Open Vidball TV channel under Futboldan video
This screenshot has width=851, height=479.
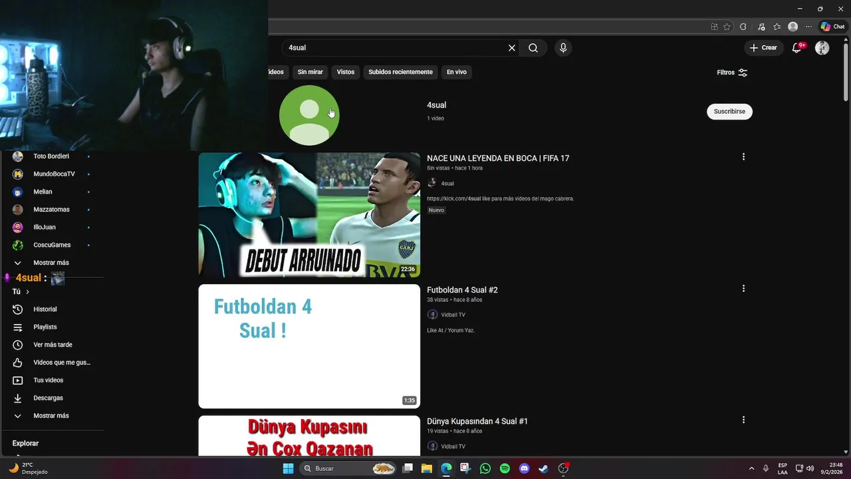(453, 315)
